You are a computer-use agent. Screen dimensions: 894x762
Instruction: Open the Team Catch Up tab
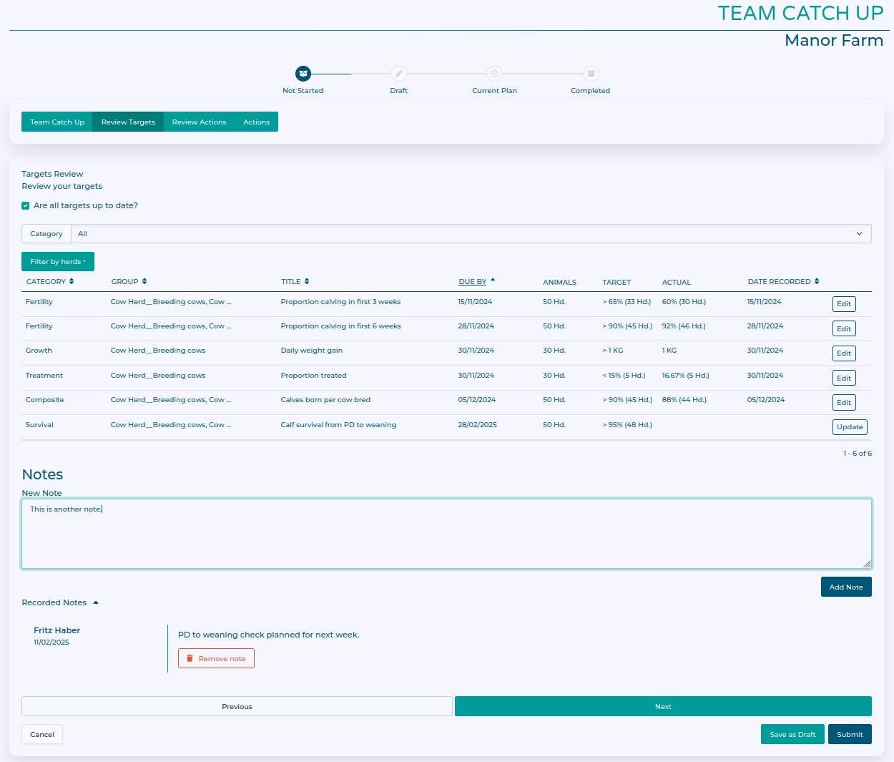(x=57, y=122)
